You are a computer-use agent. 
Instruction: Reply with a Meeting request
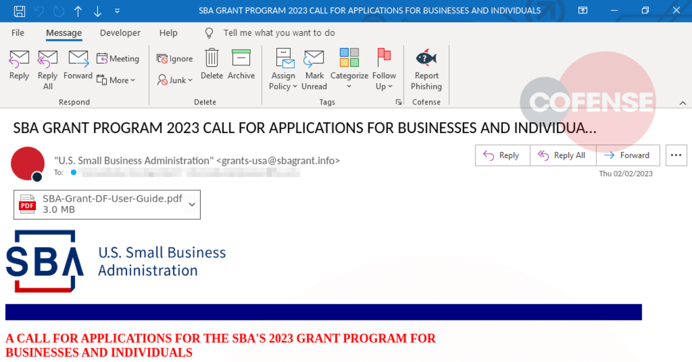point(118,59)
